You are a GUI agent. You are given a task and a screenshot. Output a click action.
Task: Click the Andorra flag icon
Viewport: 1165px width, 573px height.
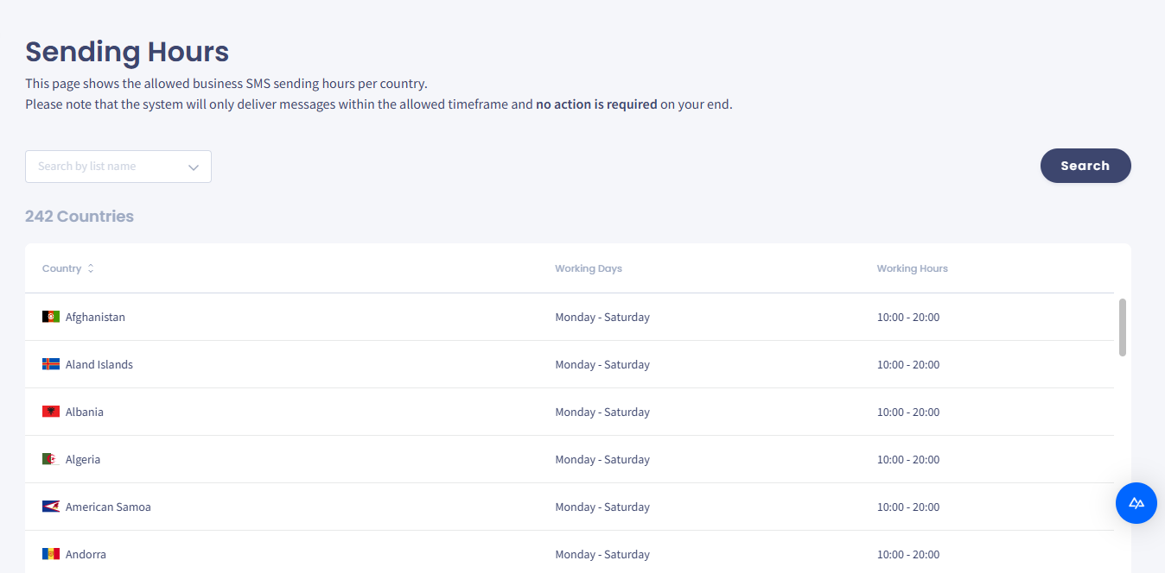51,554
